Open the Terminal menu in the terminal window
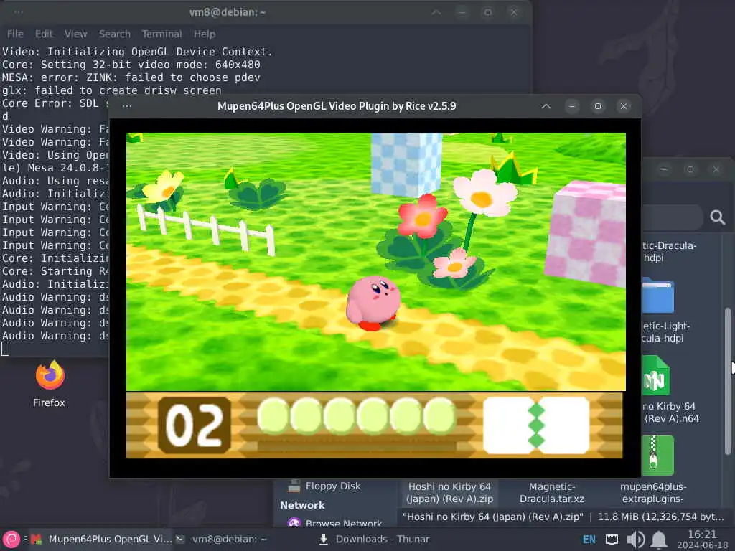This screenshot has width=735, height=551. point(161,34)
